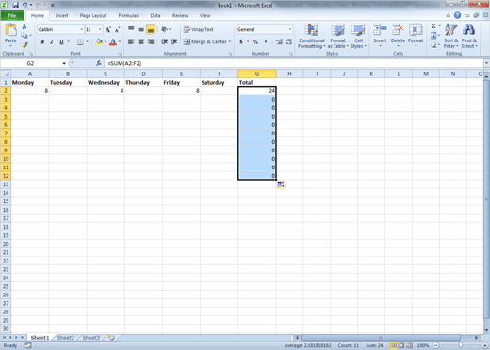490x350 pixels.
Task: Click the Select All corner button
Action: [6, 74]
